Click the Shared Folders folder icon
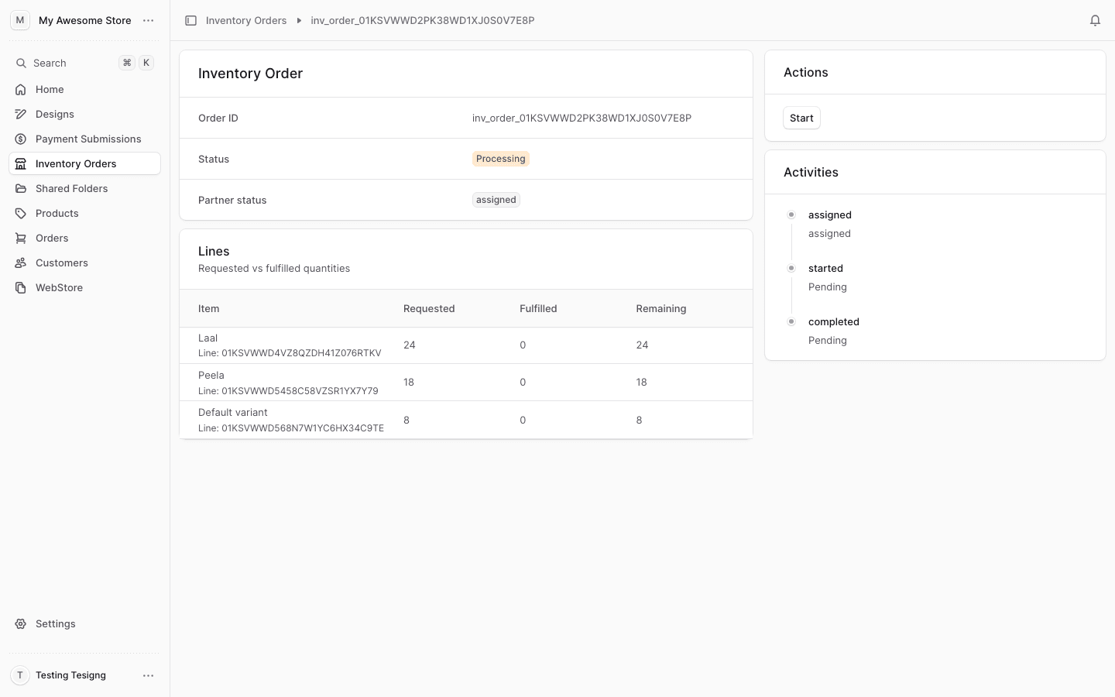 click(21, 189)
